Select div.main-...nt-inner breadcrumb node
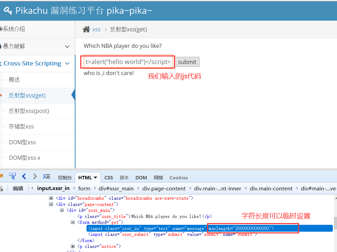The width and height of the screenshot is (337, 252). [217, 188]
